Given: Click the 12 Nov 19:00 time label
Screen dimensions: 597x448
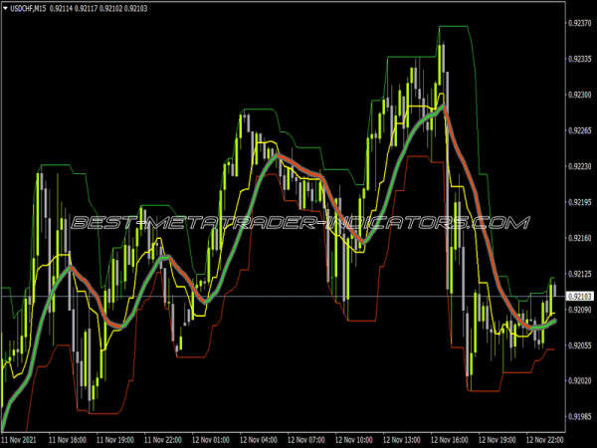Looking at the screenshot, I should [x=497, y=440].
